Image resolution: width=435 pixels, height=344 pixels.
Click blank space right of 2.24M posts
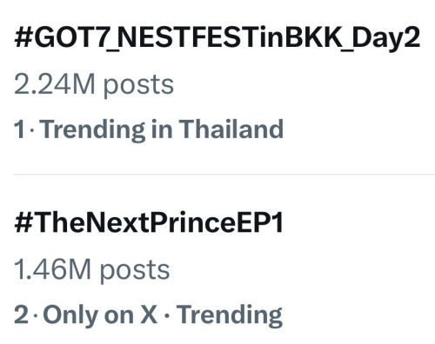point(304,85)
